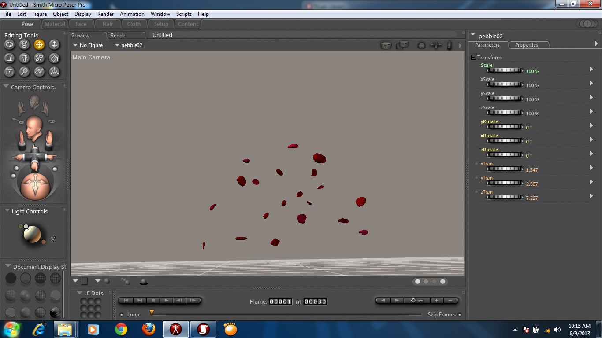Open Firefox from the taskbar

click(149, 329)
